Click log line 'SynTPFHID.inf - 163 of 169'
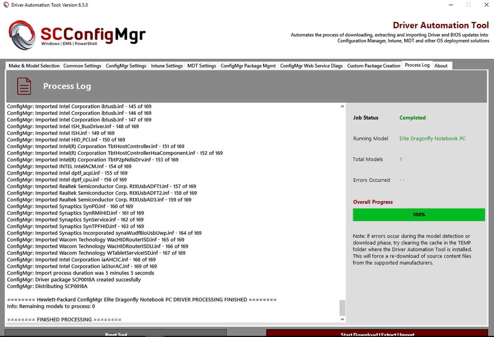Viewport: 494px width, 337px height. tap(75, 226)
